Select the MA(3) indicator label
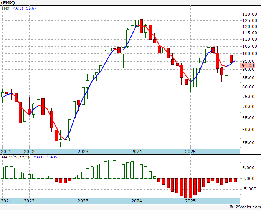This screenshot has width=261, height=210. click(x=18, y=8)
